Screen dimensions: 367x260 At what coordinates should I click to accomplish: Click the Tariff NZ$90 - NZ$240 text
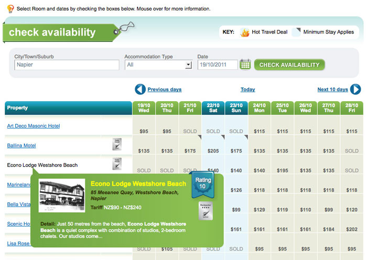pos(116,208)
